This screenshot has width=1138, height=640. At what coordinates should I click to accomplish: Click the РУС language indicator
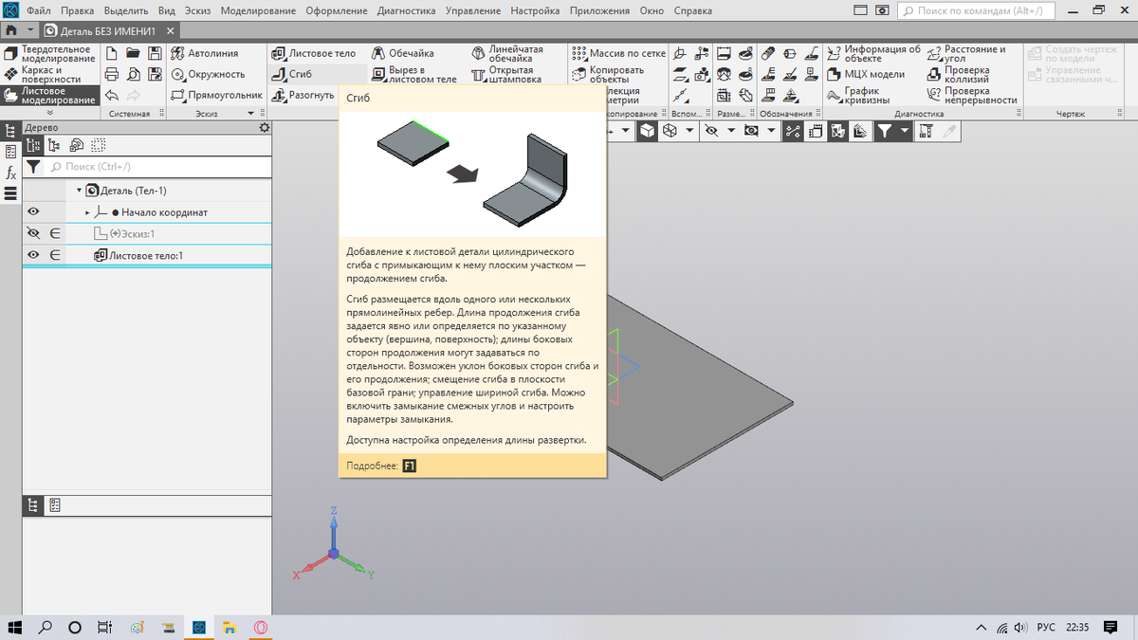coord(1046,627)
